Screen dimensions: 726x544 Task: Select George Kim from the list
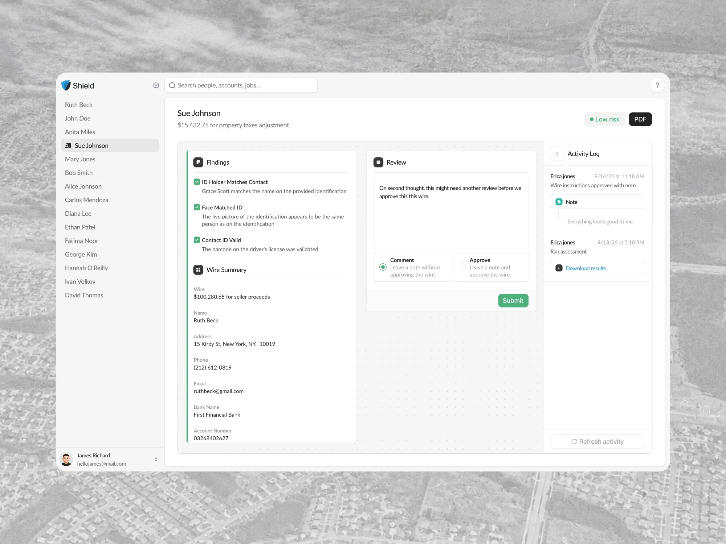[81, 254]
